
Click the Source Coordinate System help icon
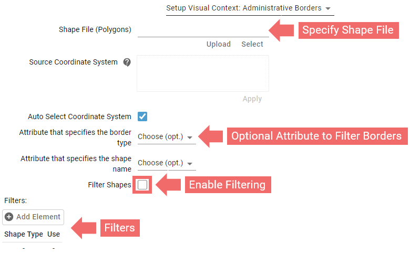[127, 62]
